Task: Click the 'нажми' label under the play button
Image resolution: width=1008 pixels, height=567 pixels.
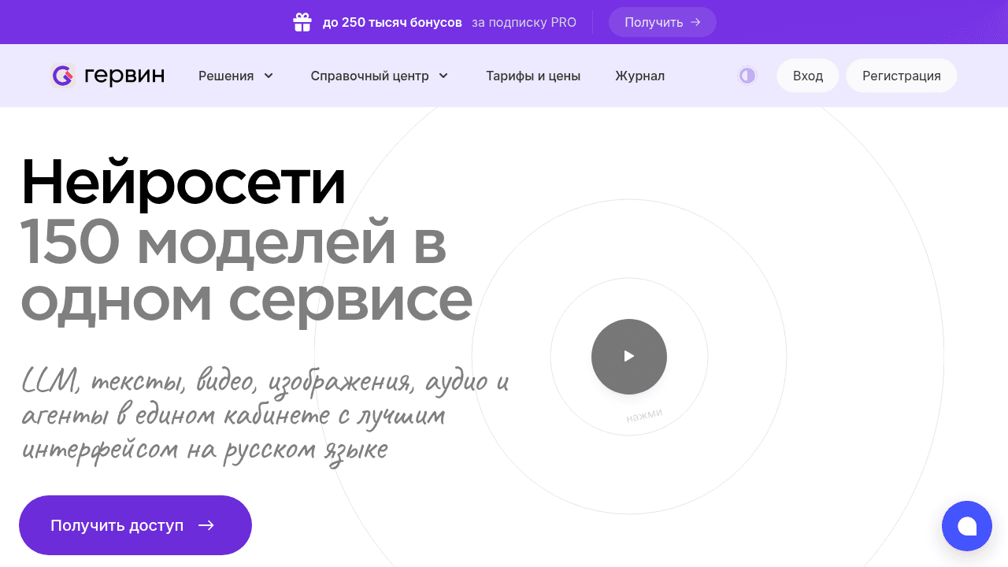Action: [x=644, y=415]
